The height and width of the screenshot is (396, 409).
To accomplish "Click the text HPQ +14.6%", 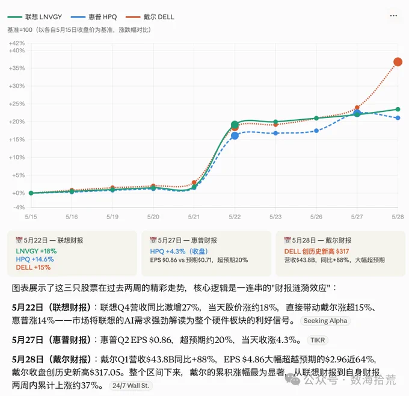I will pyautogui.click(x=35, y=259).
